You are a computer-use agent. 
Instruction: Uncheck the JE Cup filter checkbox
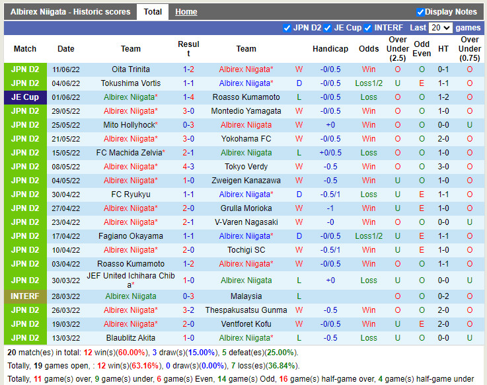(328, 28)
